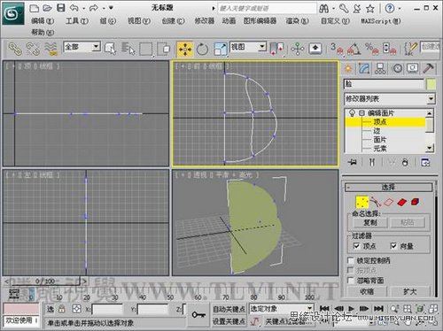443x331 pixels.
Task: Click the Edge selection level icon
Action: pyautogui.click(x=389, y=203)
